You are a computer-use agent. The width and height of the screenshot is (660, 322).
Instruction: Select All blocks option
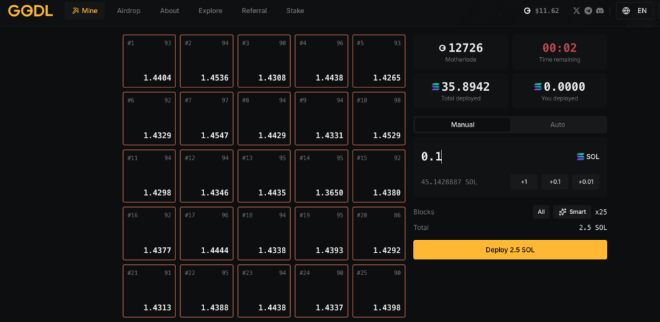(x=541, y=212)
